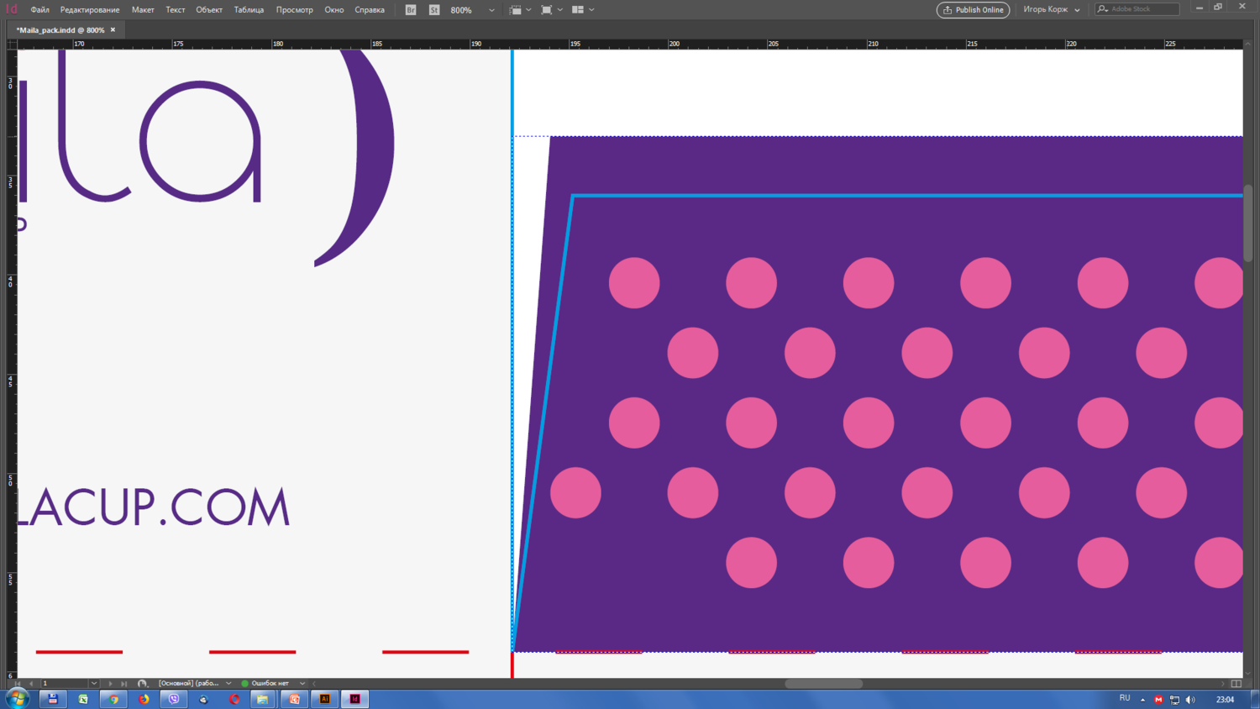1260x709 pixels.
Task: Click the 23:04 system clock
Action: pyautogui.click(x=1225, y=699)
